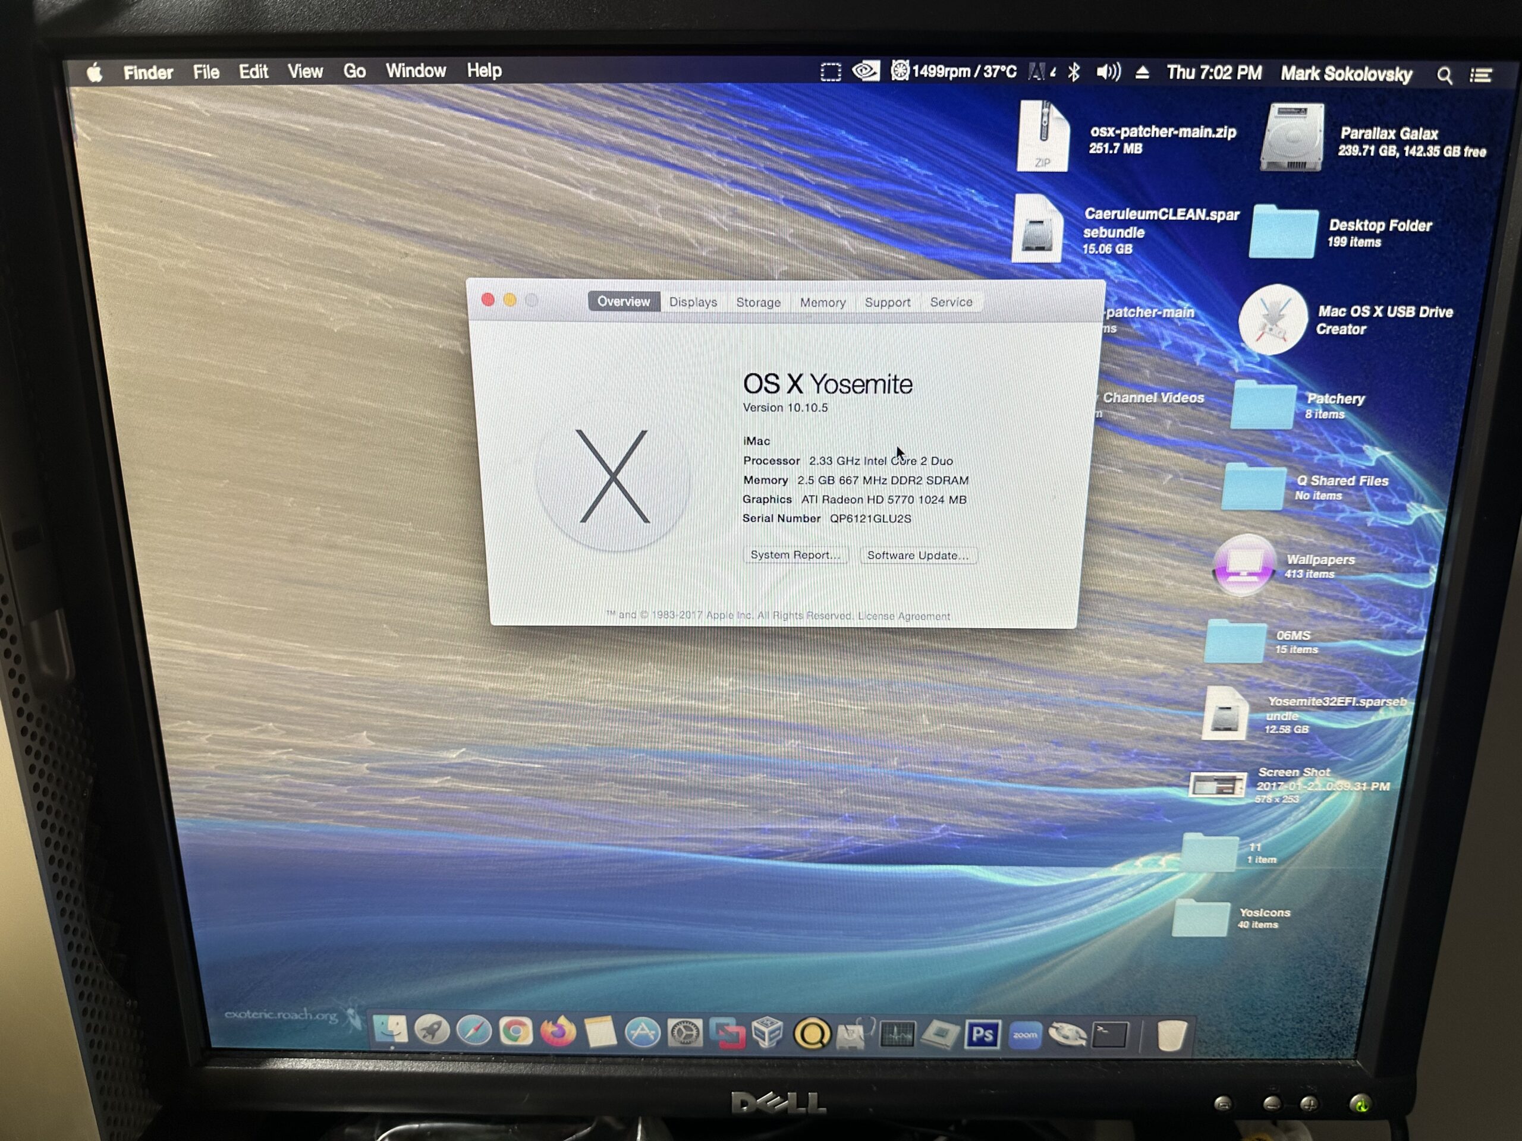The image size is (1522, 1141).
Task: Switch to the Storage tab
Action: [x=758, y=302]
